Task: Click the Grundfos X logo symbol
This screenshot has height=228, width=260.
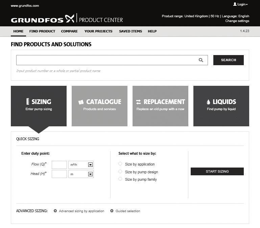Action: coord(69,19)
